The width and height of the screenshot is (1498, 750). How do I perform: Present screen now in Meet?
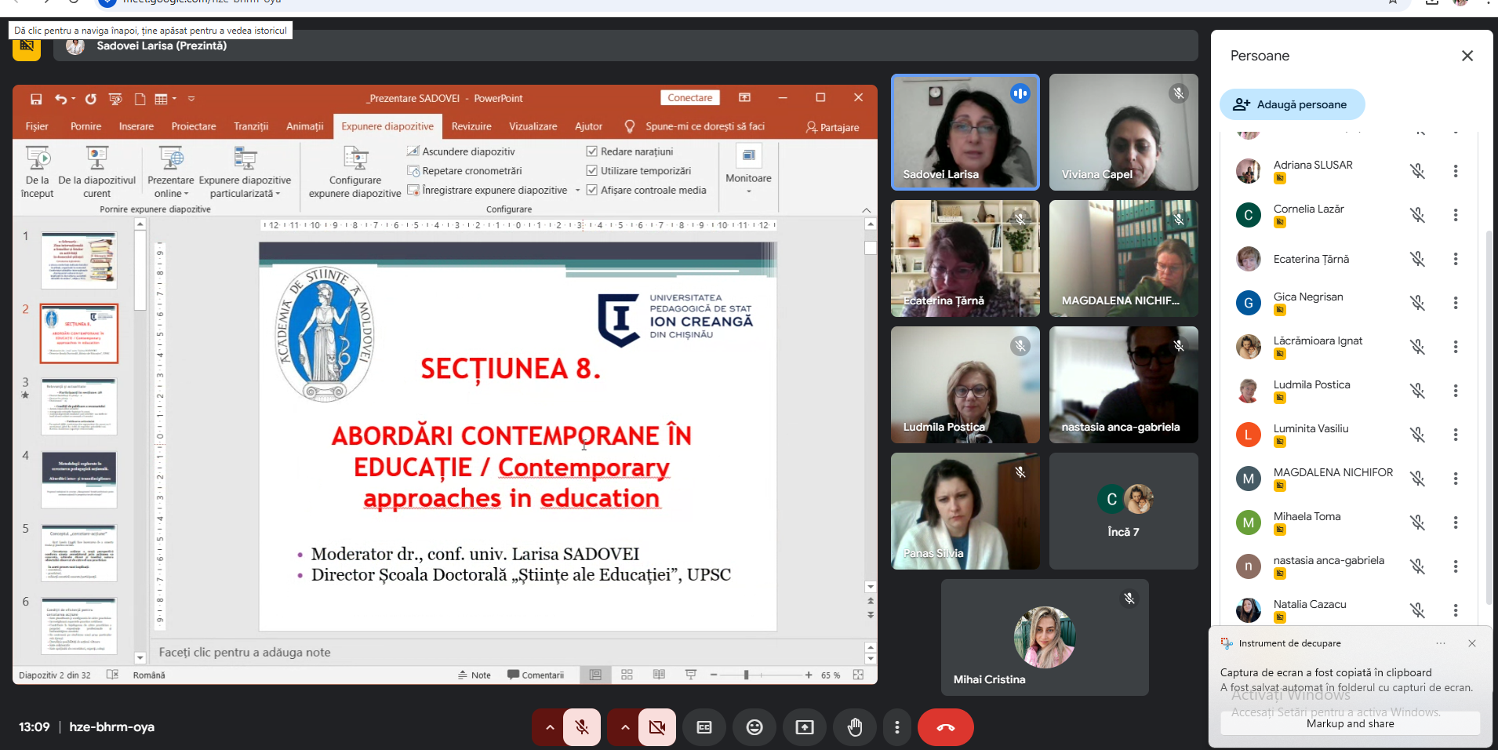(805, 727)
